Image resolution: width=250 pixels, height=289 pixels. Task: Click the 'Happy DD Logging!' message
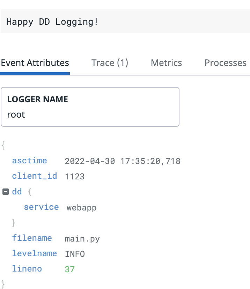52,22
